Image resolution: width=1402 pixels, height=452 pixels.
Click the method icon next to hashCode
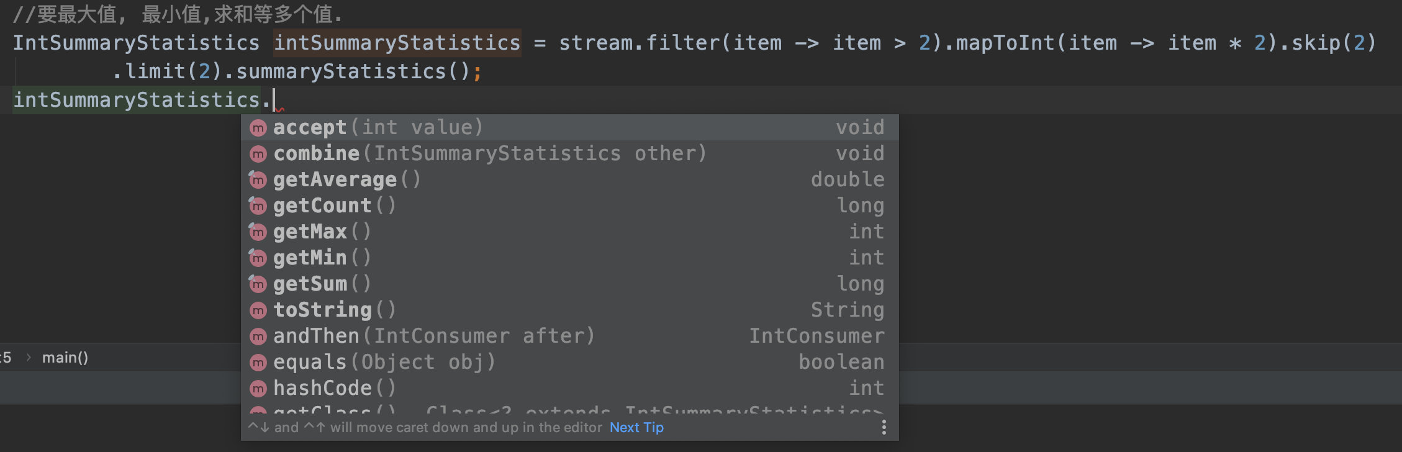pos(258,389)
